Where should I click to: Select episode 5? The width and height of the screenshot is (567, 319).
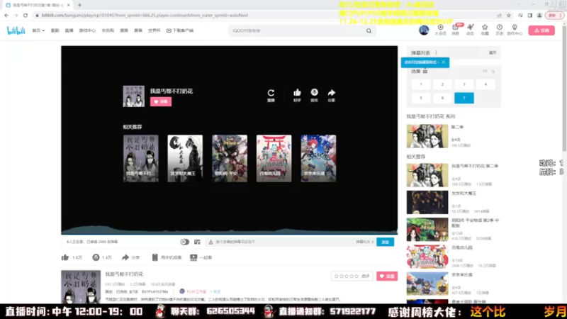(421, 98)
